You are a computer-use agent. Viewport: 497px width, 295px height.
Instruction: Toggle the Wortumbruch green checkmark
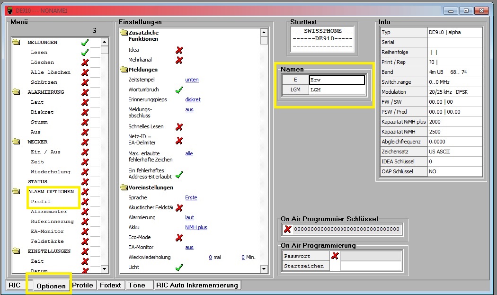(179, 89)
